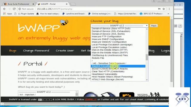Image resolution: width=191 pixels, height=107 pixels.
Task: Open the Blog menu item
Action: click(x=151, y=51)
